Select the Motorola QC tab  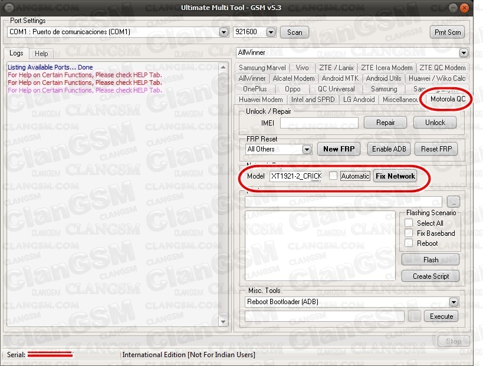pyautogui.click(x=448, y=99)
